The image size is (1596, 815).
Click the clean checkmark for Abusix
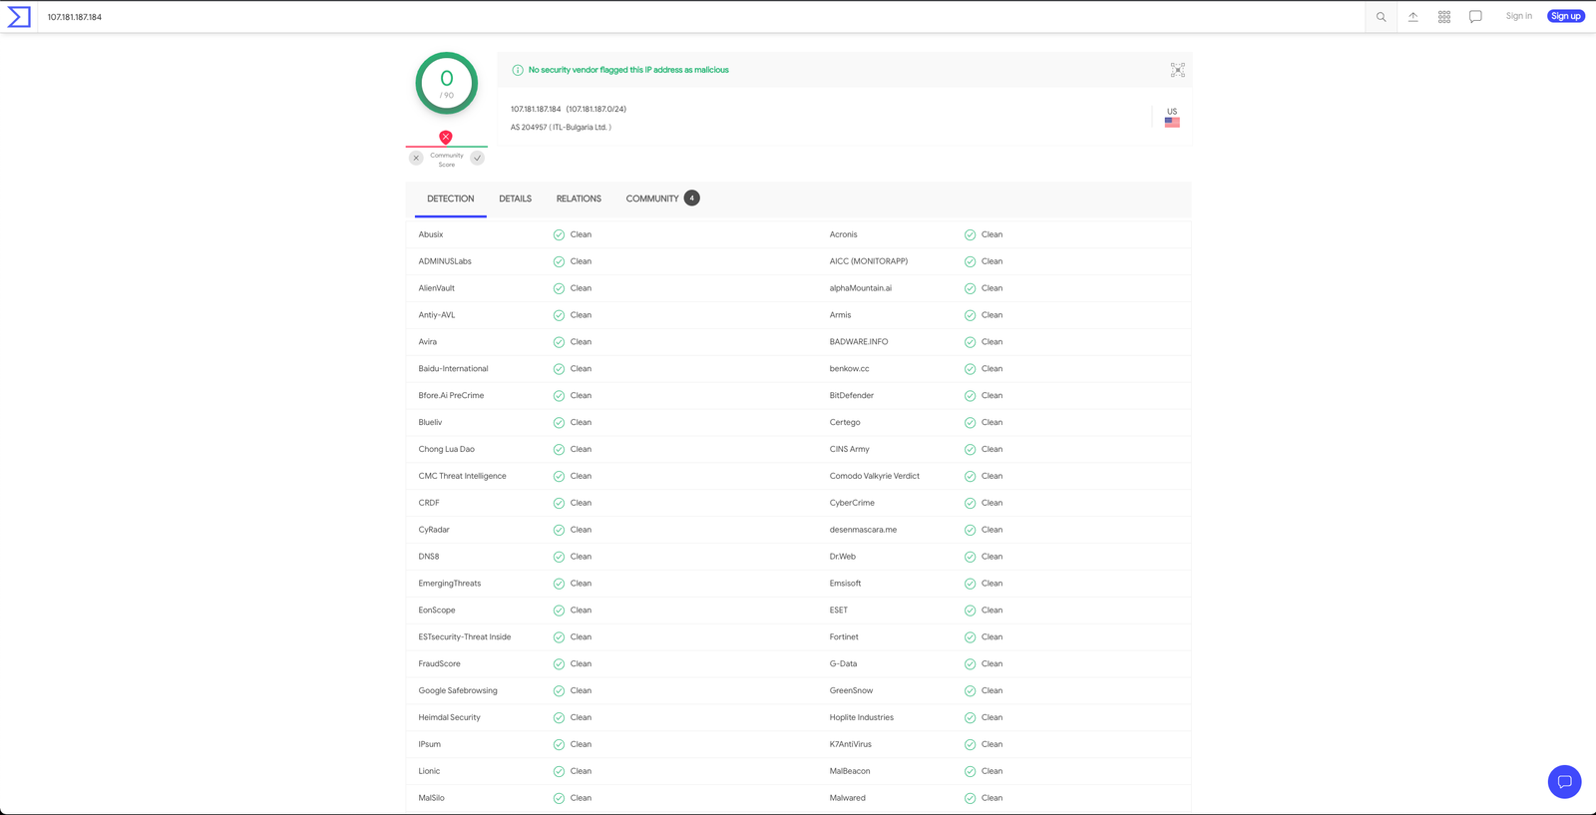click(559, 234)
